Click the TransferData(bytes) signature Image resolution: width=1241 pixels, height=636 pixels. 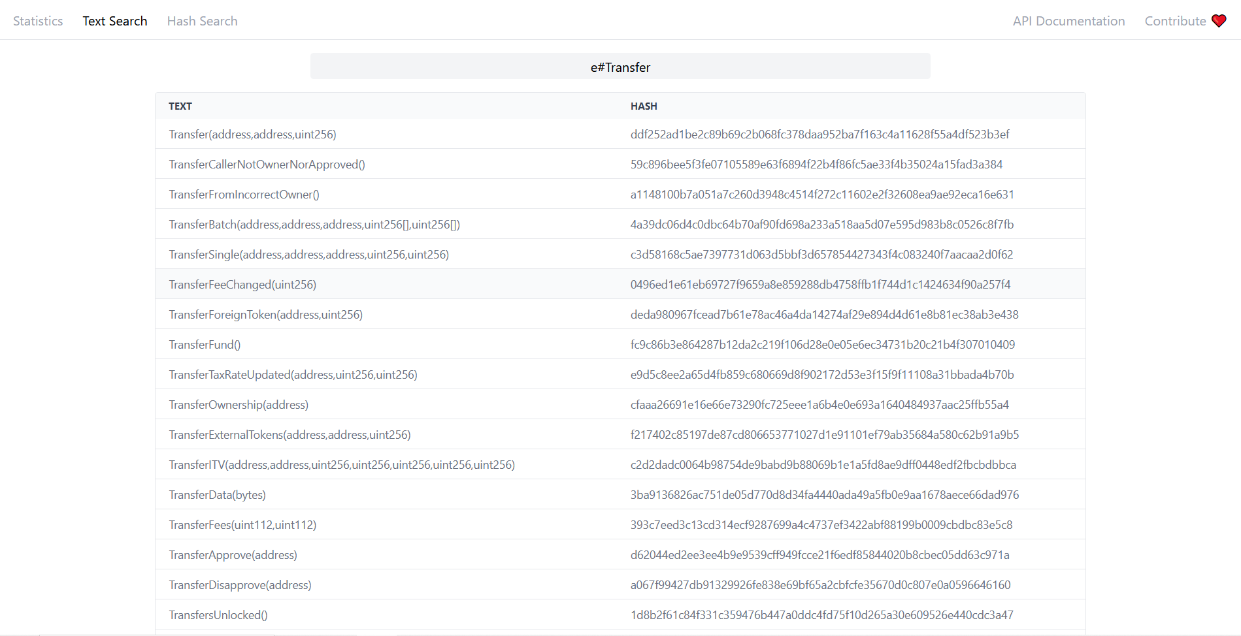click(217, 495)
